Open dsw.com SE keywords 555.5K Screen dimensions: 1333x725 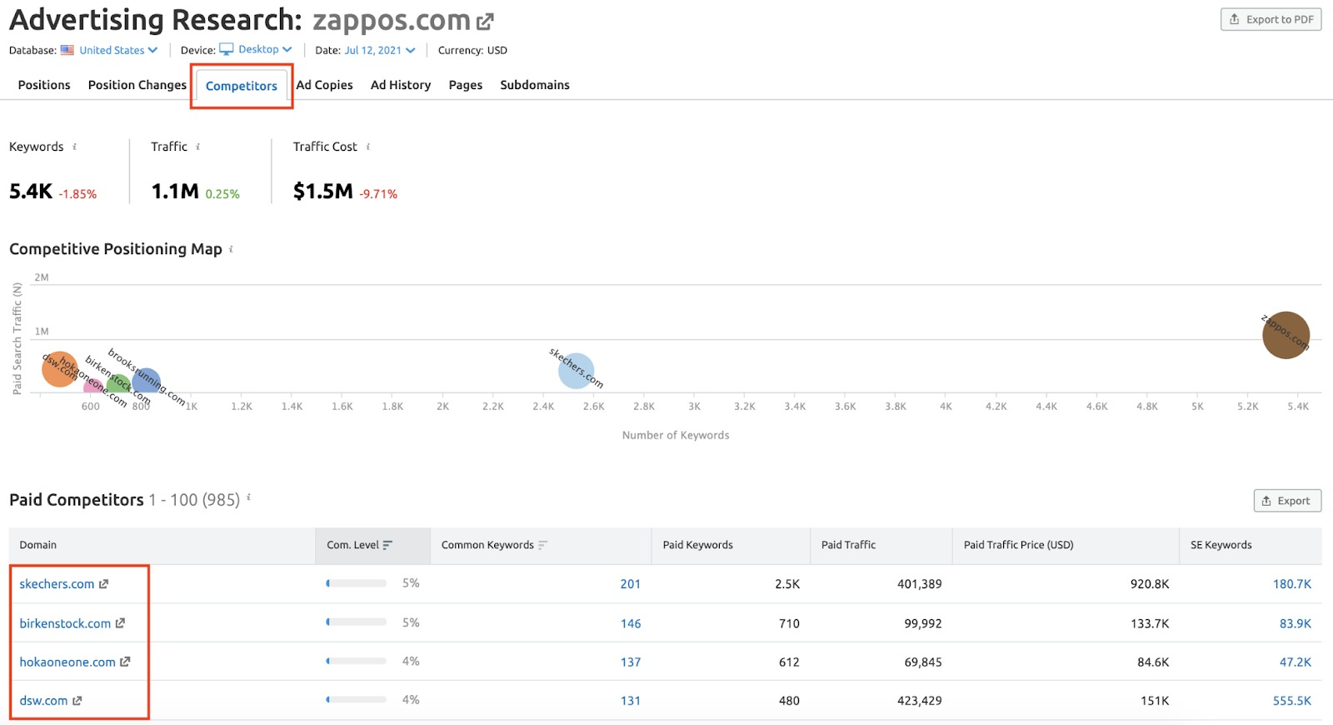pos(1292,701)
